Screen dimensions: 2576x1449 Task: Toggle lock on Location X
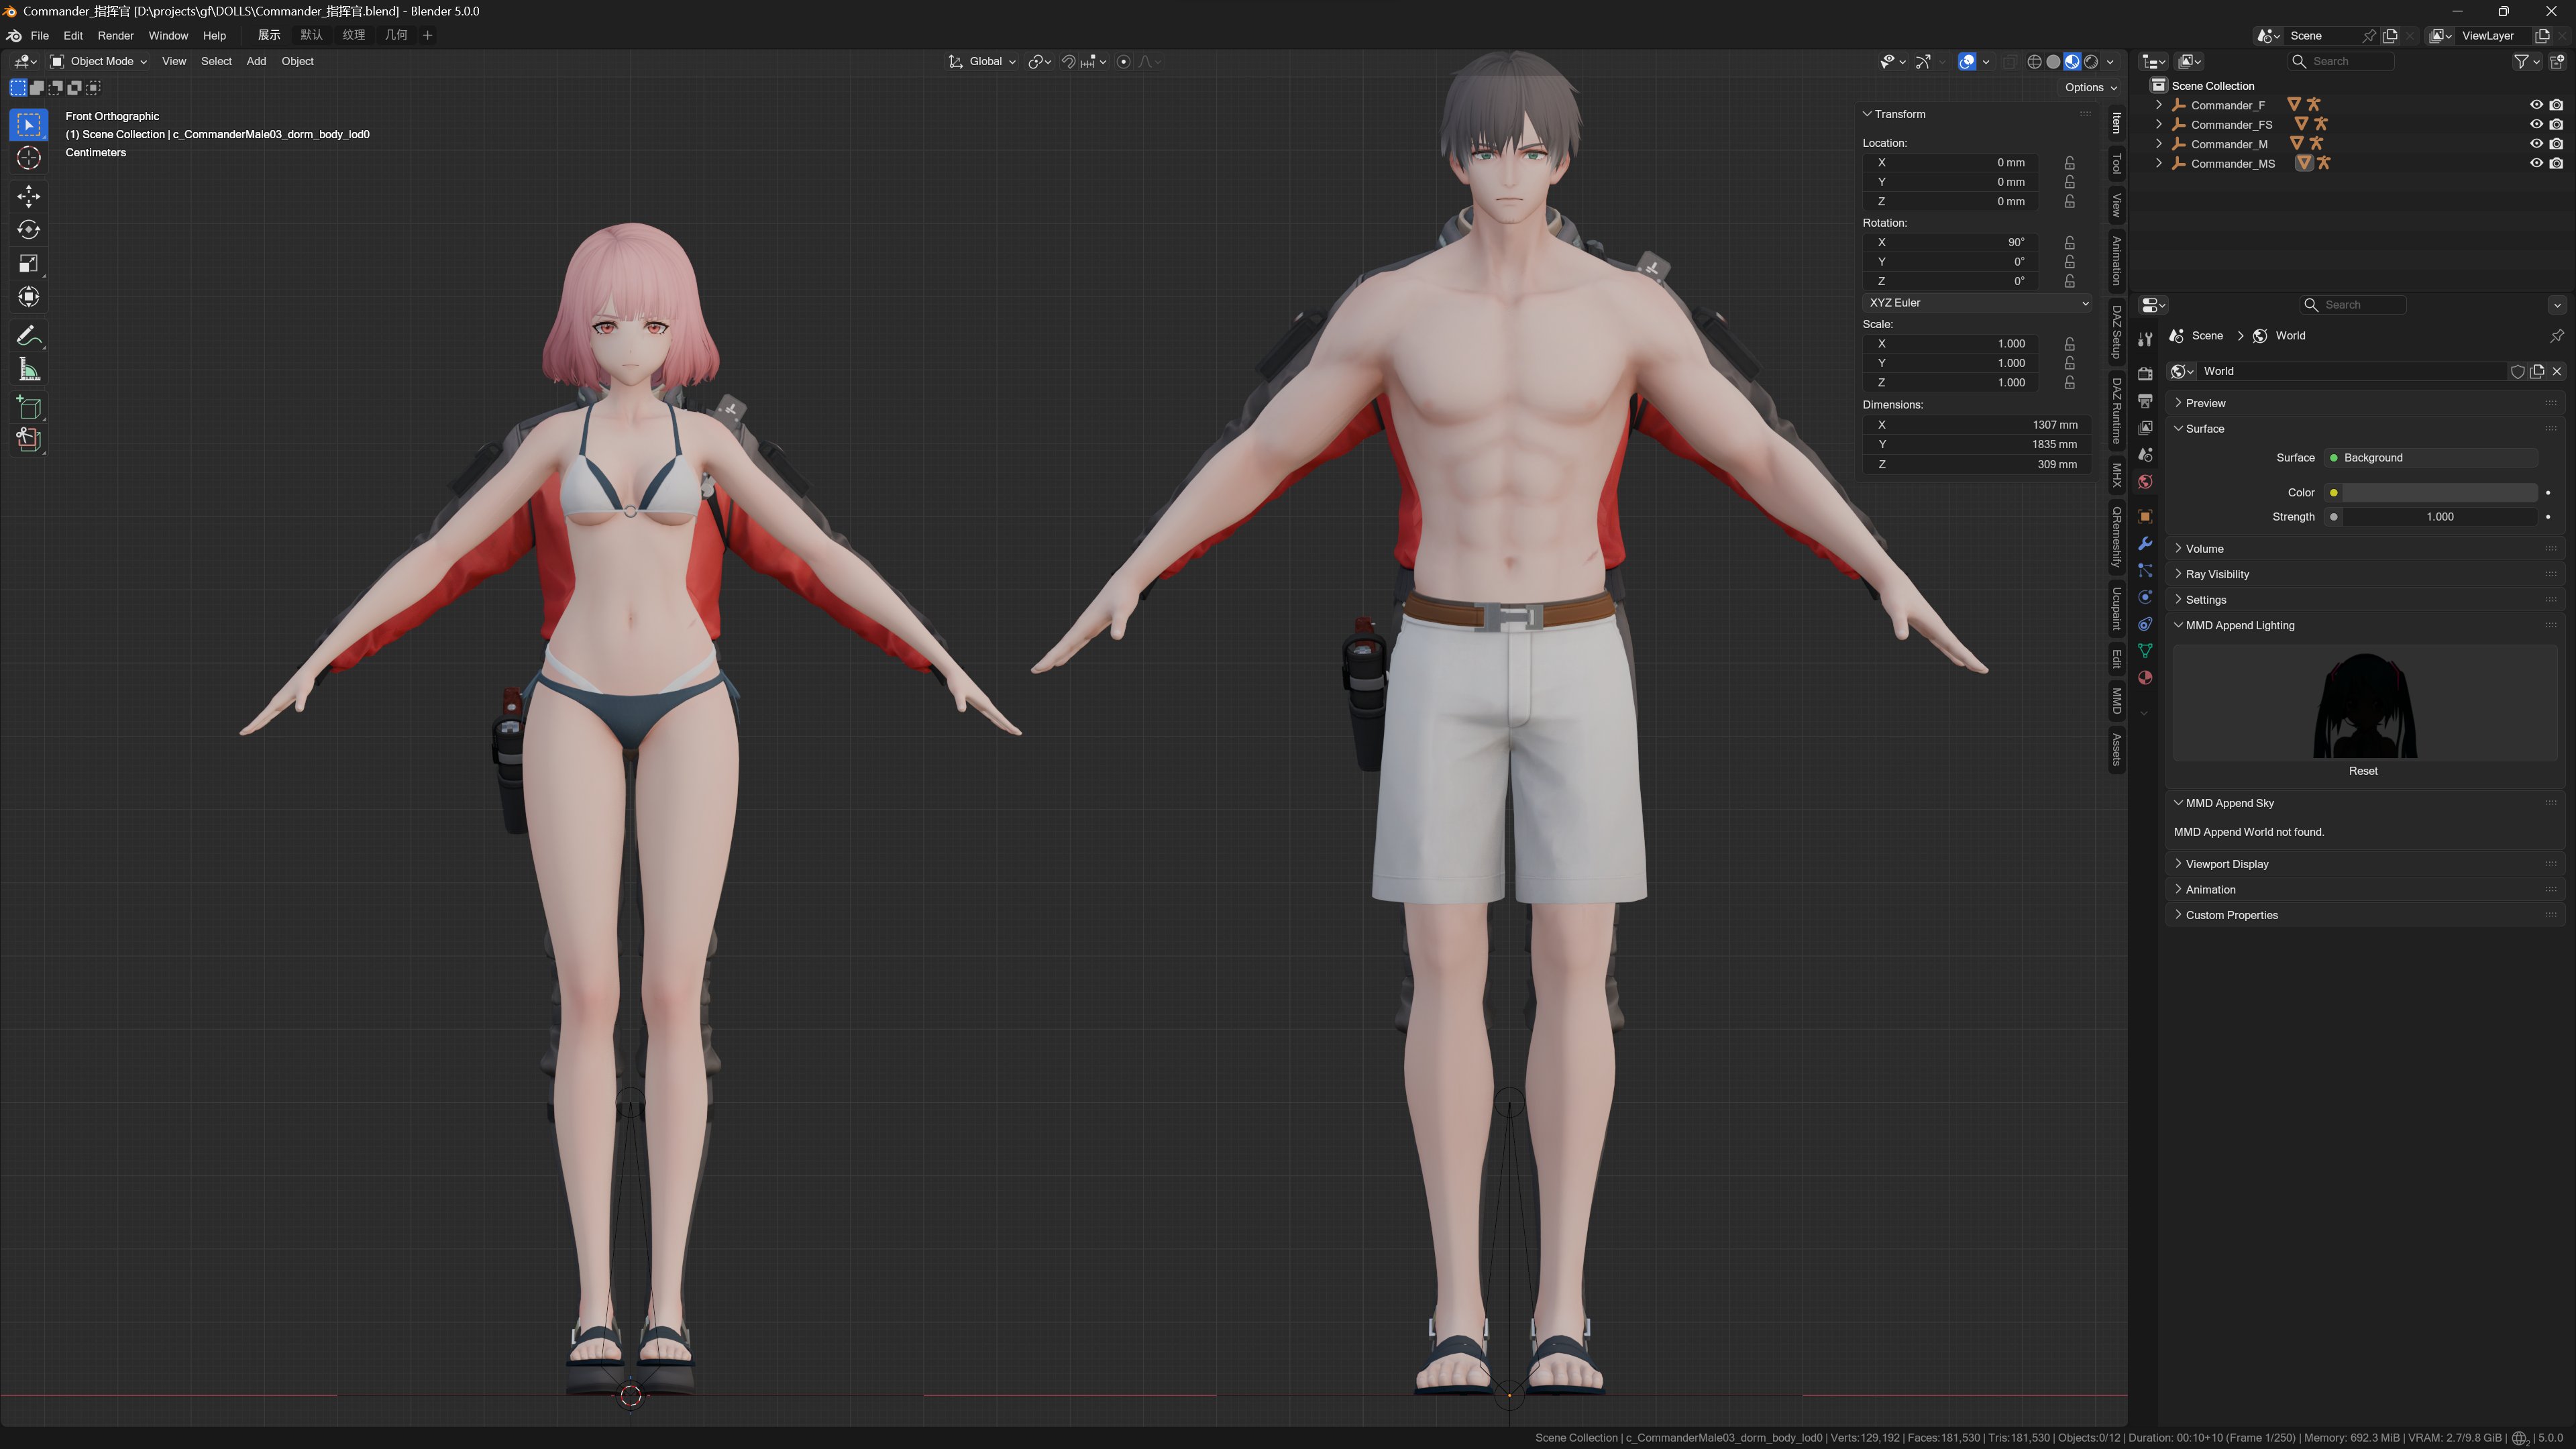pyautogui.click(x=2070, y=162)
